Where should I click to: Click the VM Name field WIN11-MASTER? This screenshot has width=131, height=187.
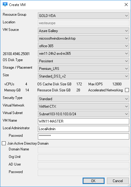[84, 121]
